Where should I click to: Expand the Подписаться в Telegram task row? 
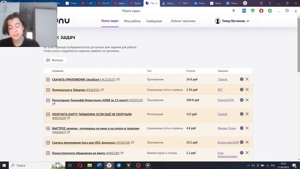coord(48,90)
